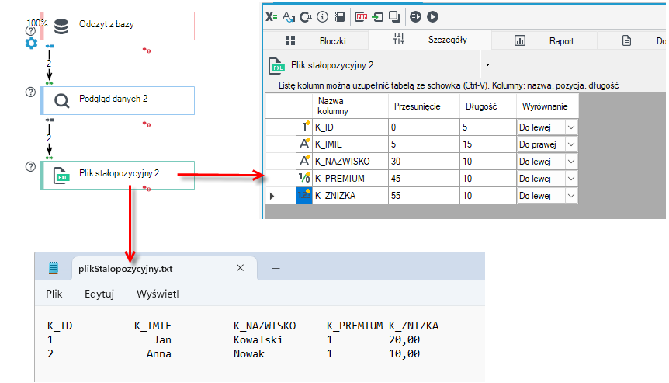Click the database icon in Odczyt z bazy

coord(61,26)
